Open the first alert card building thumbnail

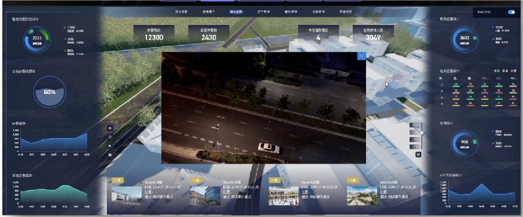[127, 196]
